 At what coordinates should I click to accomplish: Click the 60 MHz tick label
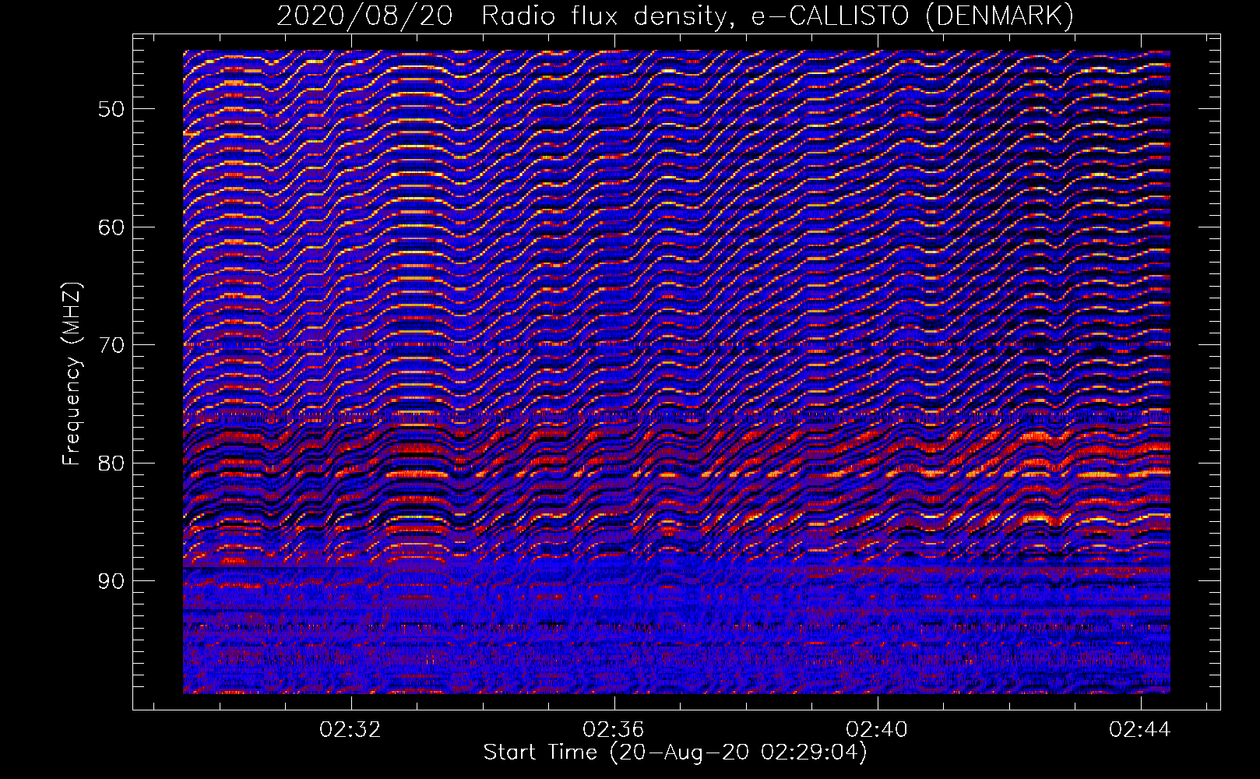point(111,227)
